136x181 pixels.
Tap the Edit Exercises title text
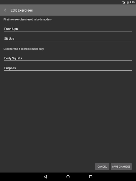(x=22, y=10)
